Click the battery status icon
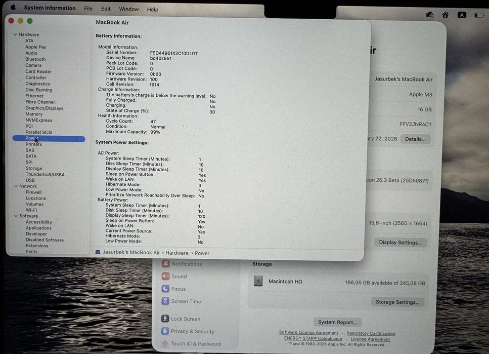Image resolution: width=489 pixels, height=354 pixels. click(479, 15)
